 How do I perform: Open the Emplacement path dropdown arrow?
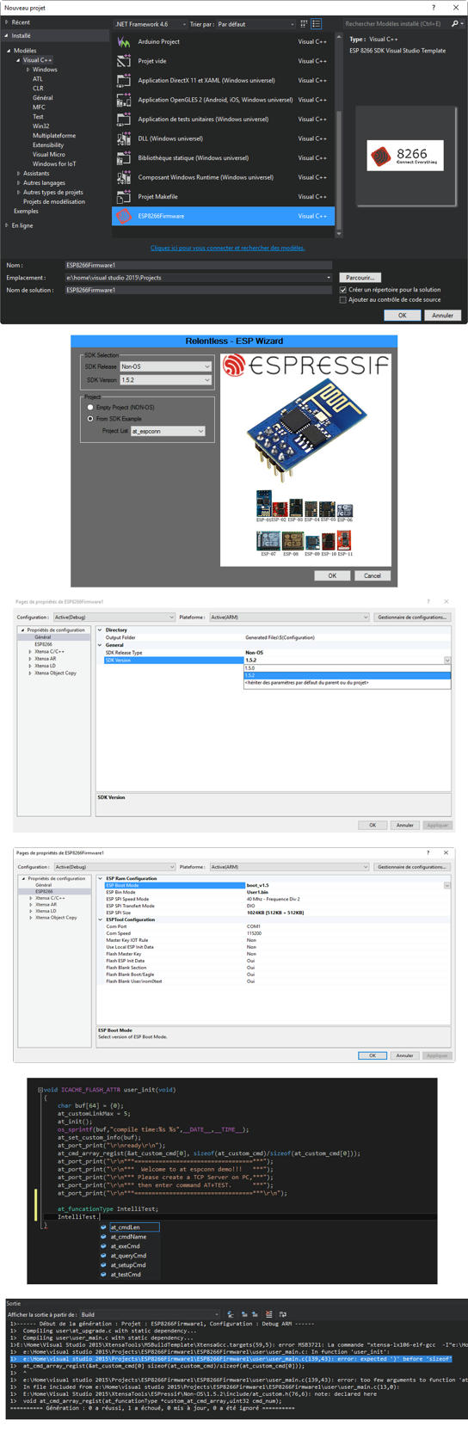328,278
